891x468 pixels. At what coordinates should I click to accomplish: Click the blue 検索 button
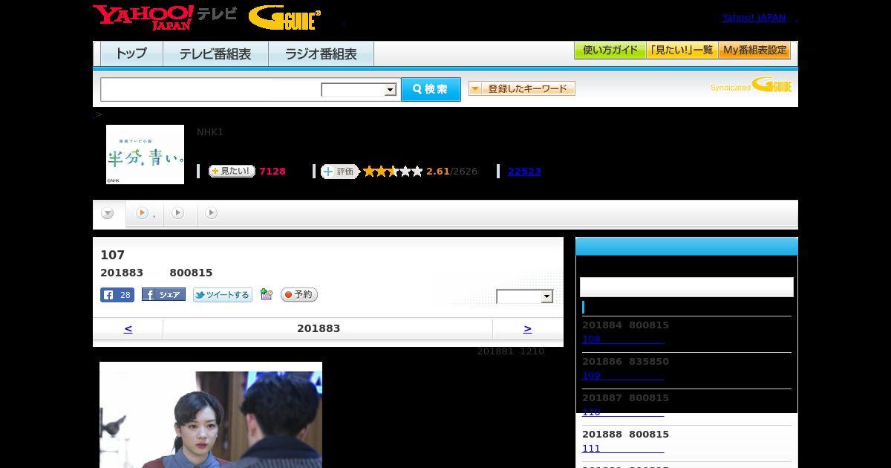coord(431,89)
